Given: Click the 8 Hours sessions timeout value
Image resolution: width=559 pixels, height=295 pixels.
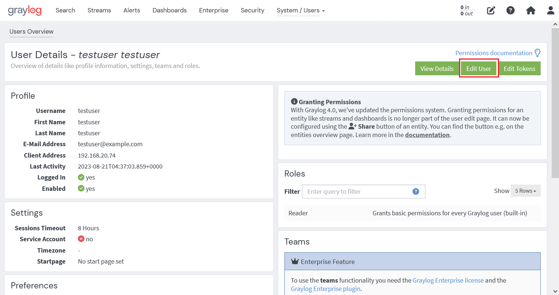Looking at the screenshot, I should [89, 228].
